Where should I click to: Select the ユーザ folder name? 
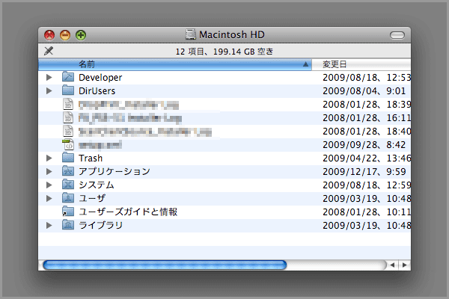(92, 198)
